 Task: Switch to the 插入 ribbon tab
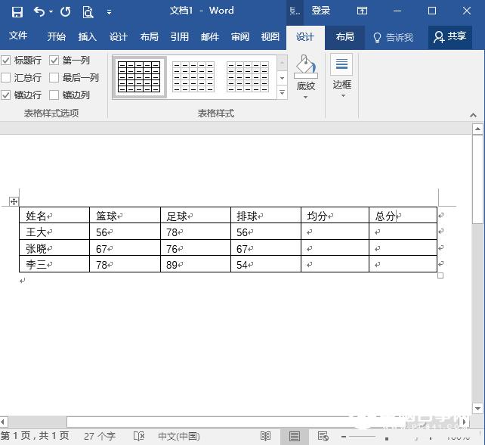coord(87,37)
